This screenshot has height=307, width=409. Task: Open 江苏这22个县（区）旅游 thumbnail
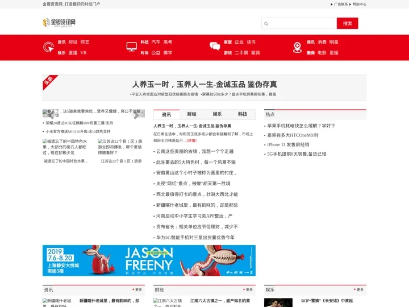(120, 147)
